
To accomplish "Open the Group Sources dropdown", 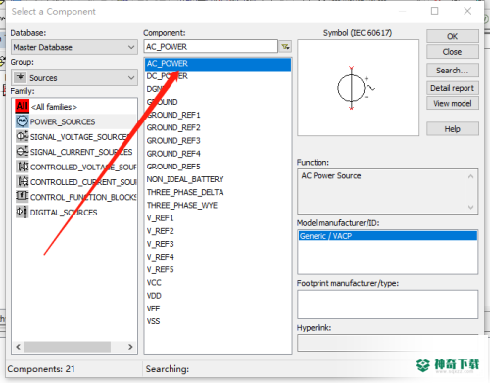I will click(74, 78).
